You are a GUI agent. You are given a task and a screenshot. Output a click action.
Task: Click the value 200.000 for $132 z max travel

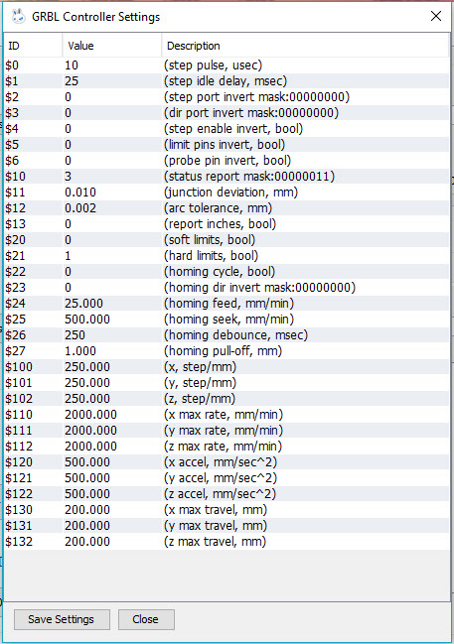(x=87, y=542)
